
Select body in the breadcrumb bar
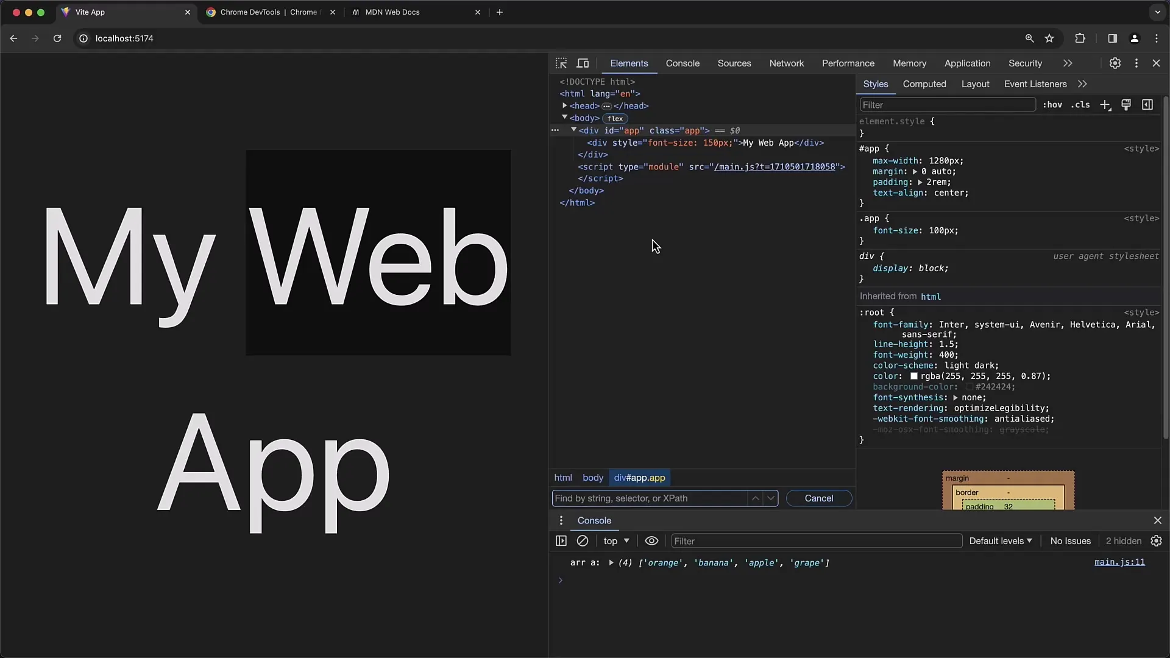tap(592, 478)
